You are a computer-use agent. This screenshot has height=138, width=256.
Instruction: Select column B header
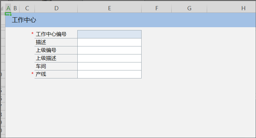pos(15,8)
